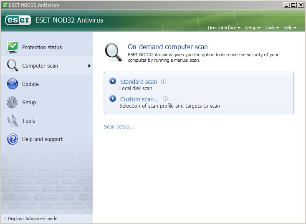Viewport: 306px width, 224px height.
Task: Open the Help menu in header
Action: tap(290, 28)
